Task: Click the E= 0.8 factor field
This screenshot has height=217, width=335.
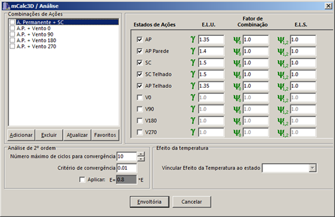Action: coord(126,179)
